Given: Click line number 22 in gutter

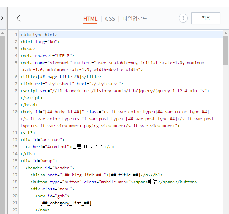Looking at the screenshot, I should click(x=15, y=210).
